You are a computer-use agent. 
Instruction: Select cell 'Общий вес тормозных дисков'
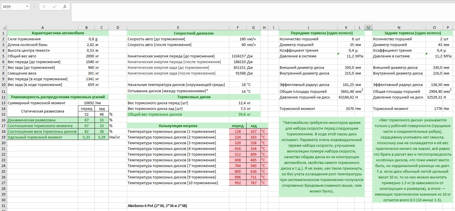(178, 114)
